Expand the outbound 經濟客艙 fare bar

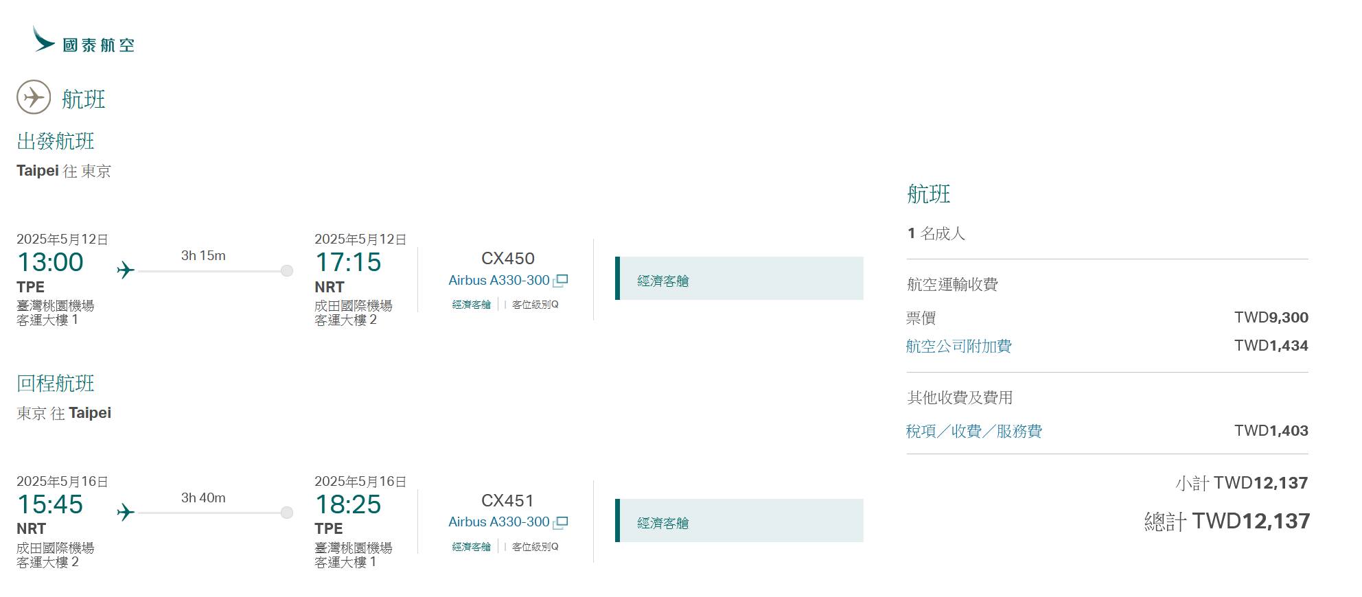[740, 279]
